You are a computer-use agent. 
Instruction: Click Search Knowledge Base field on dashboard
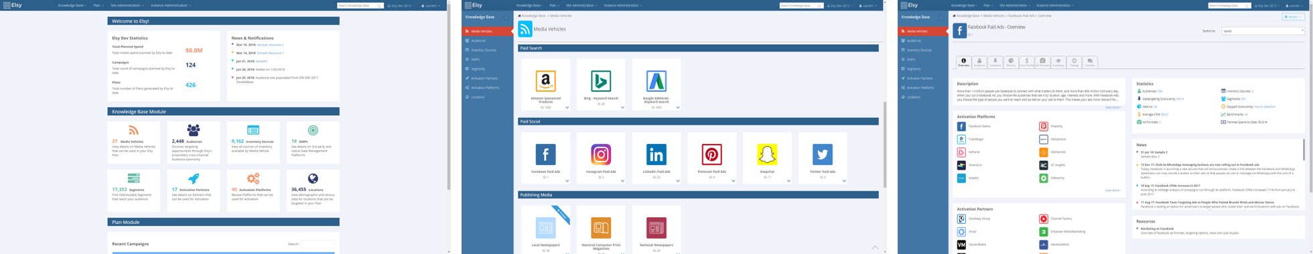360,5
